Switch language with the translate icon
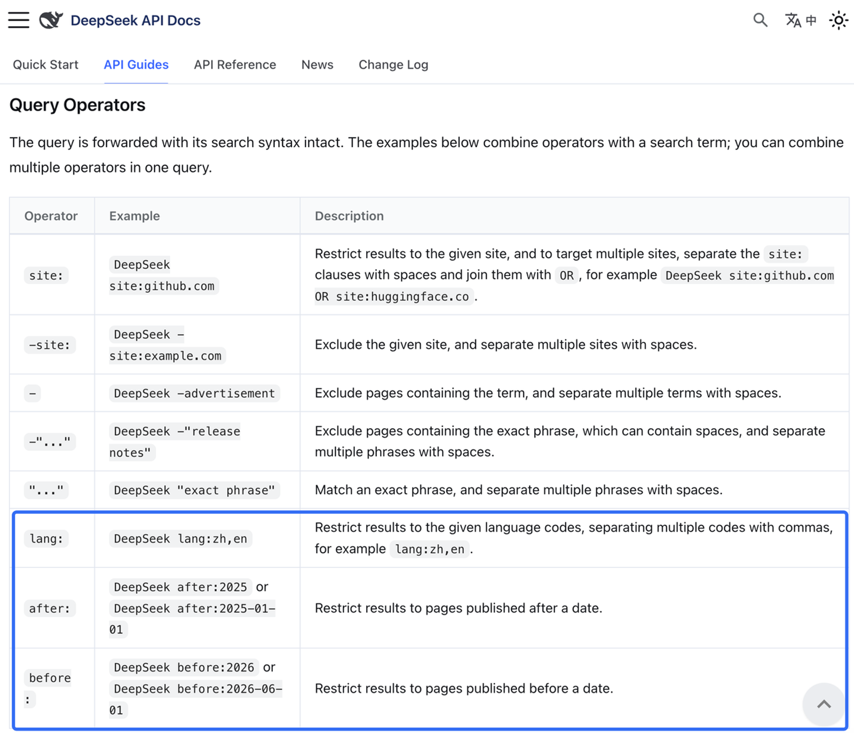The width and height of the screenshot is (854, 733). click(x=801, y=20)
